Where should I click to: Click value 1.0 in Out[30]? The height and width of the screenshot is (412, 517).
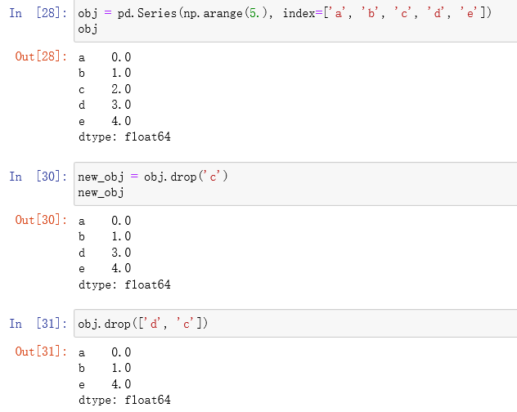(x=121, y=236)
